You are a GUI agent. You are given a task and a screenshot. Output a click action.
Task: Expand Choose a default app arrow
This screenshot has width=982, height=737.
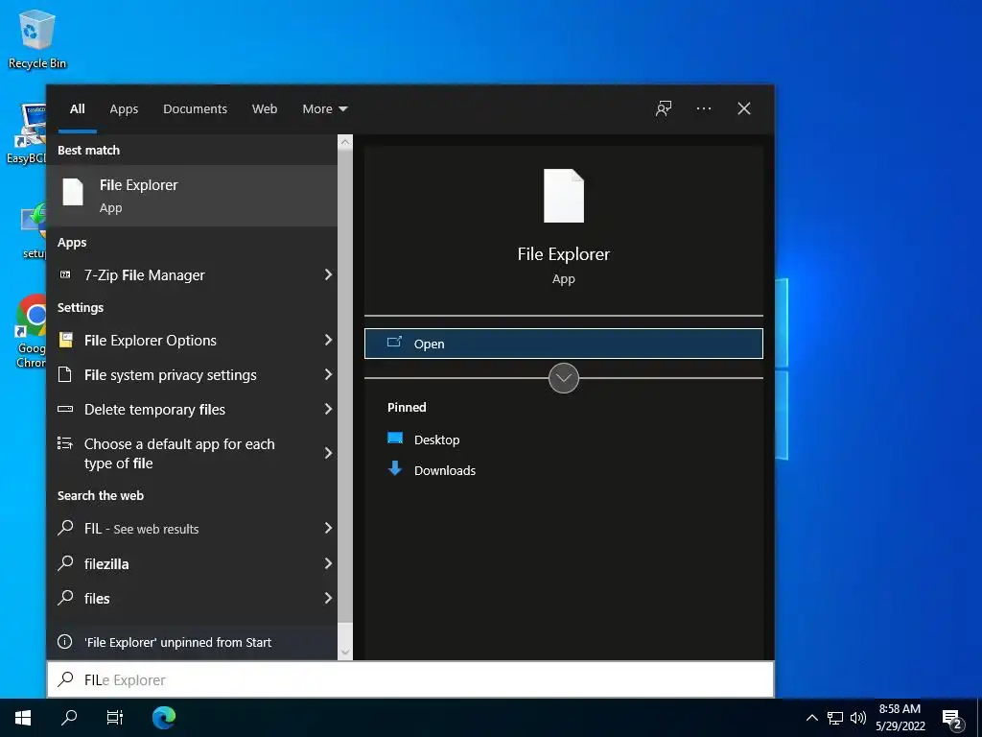(x=328, y=453)
